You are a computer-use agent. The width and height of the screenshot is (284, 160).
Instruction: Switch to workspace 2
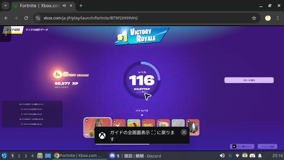click(19, 156)
